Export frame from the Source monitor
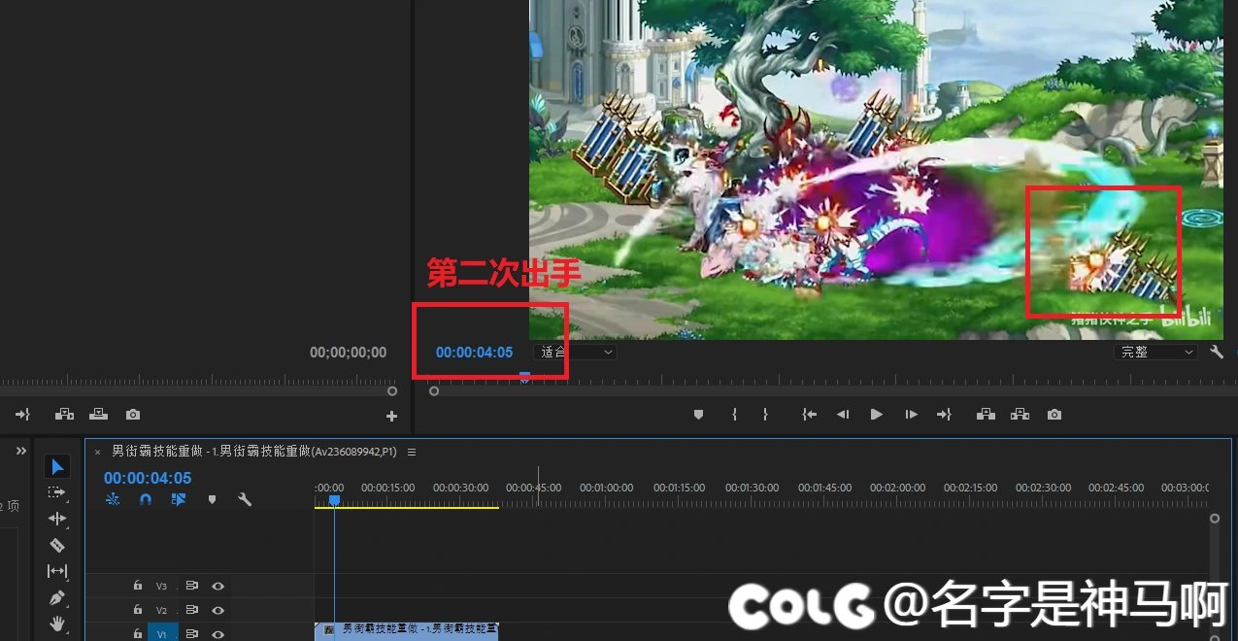The width and height of the screenshot is (1238, 641). click(133, 415)
